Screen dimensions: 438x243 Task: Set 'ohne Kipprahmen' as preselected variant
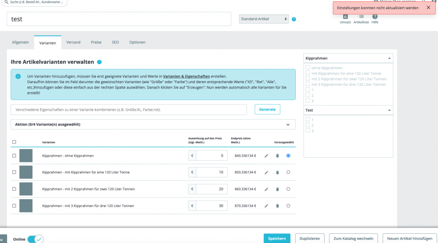click(x=288, y=155)
